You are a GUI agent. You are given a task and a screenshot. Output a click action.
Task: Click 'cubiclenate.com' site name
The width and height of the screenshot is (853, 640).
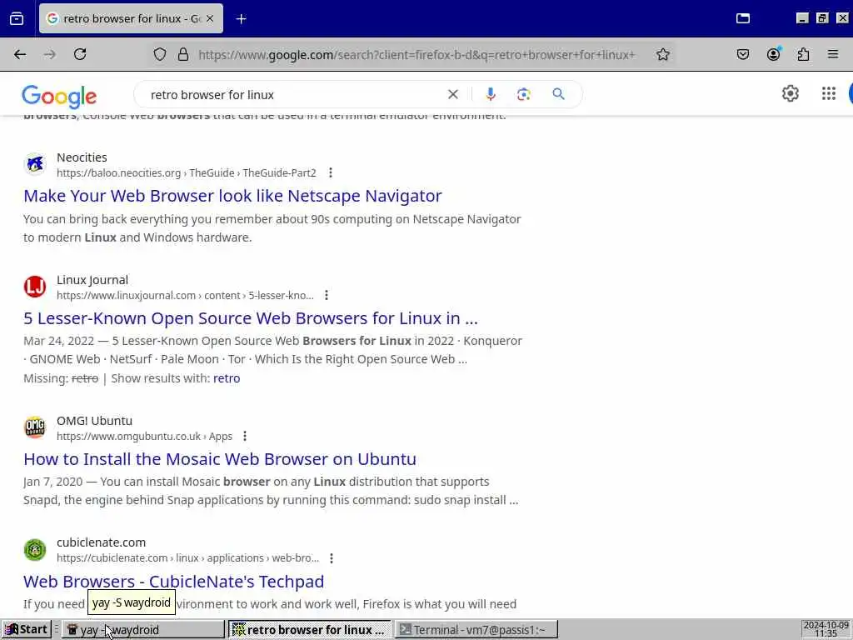click(101, 542)
